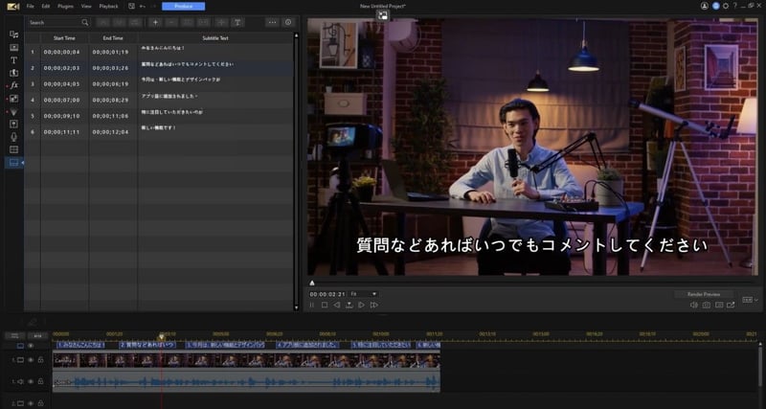This screenshot has height=409, width=766.
Task: Open the preview Fit zoom dropdown
Action: (x=364, y=294)
